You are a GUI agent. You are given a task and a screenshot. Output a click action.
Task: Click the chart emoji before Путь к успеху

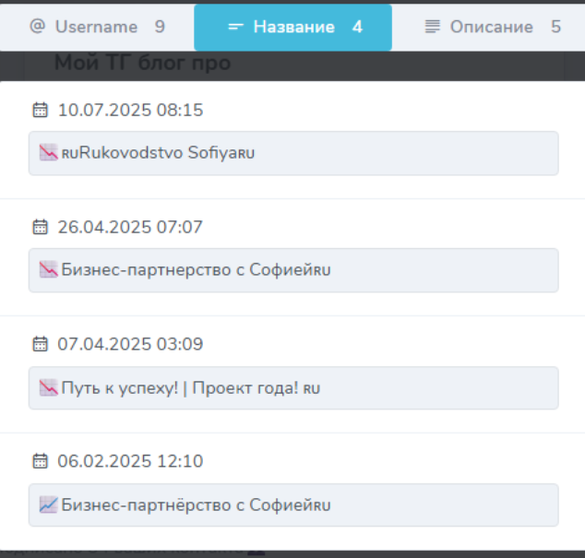49,387
